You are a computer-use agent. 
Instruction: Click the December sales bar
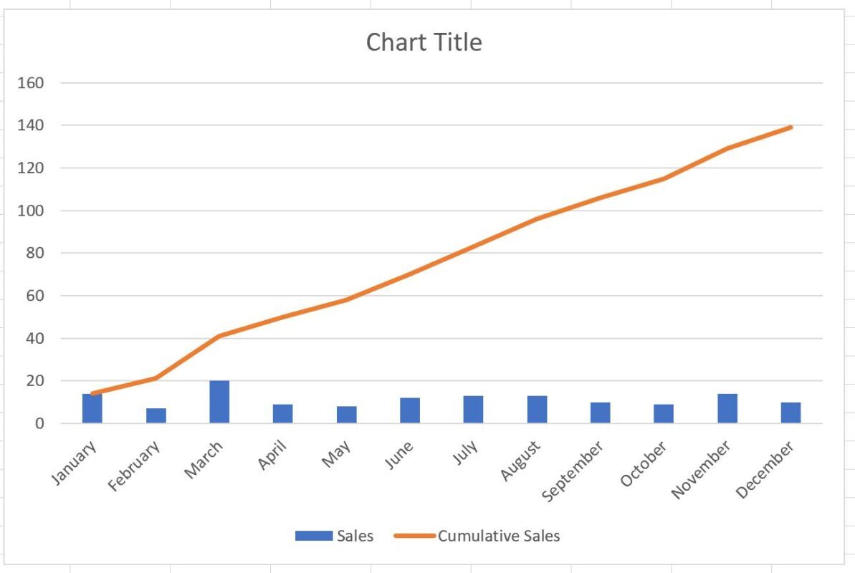[790, 413]
